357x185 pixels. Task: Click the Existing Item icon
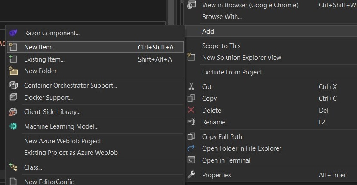(13, 59)
